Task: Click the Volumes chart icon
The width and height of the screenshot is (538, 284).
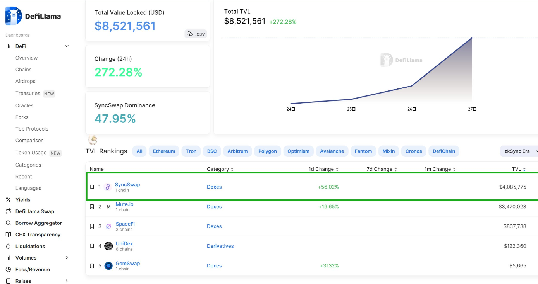Action: 8,258
